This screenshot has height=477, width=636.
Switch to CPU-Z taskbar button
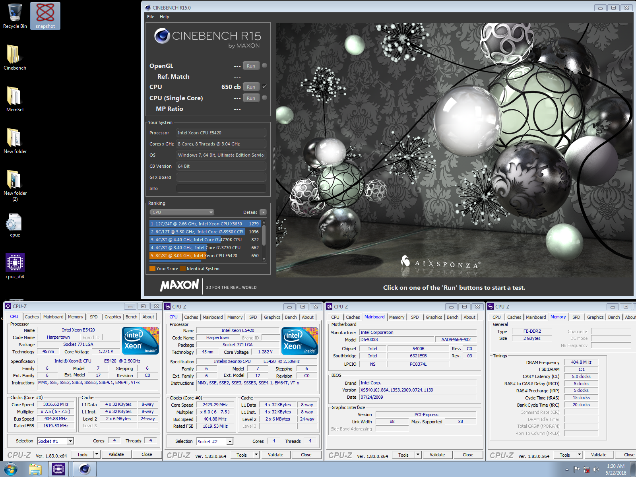tap(58, 469)
